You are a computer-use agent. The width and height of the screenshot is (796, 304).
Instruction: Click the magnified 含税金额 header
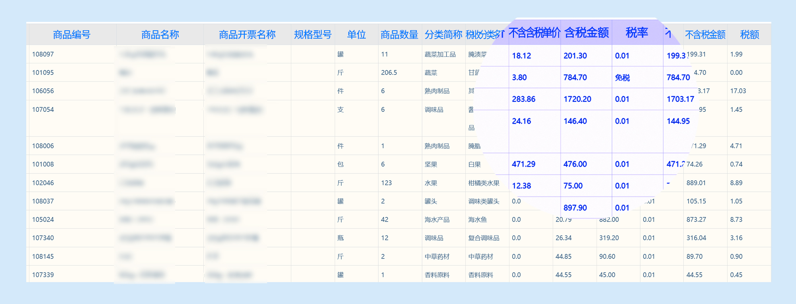(586, 33)
